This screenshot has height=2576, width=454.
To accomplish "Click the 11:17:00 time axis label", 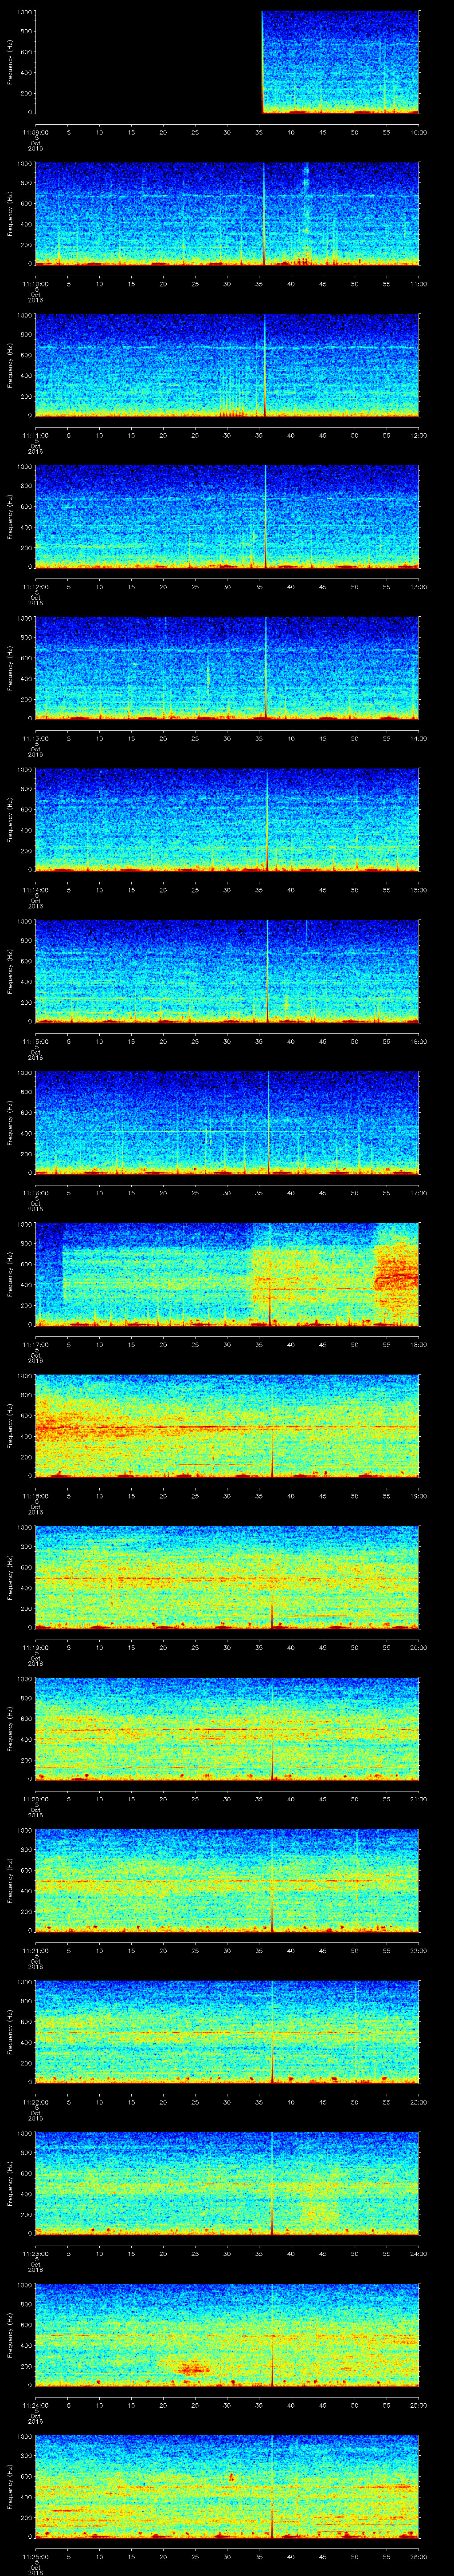I will 35,1344.
